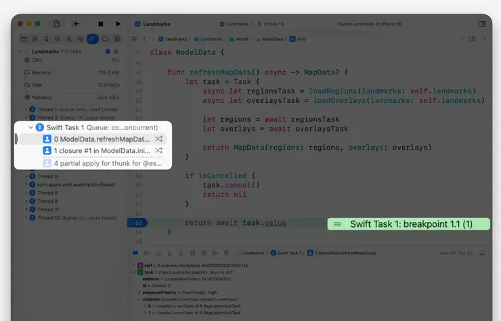Click the blue info badge beside Landmarks PID
This screenshot has width=501, height=321.
tap(108, 51)
